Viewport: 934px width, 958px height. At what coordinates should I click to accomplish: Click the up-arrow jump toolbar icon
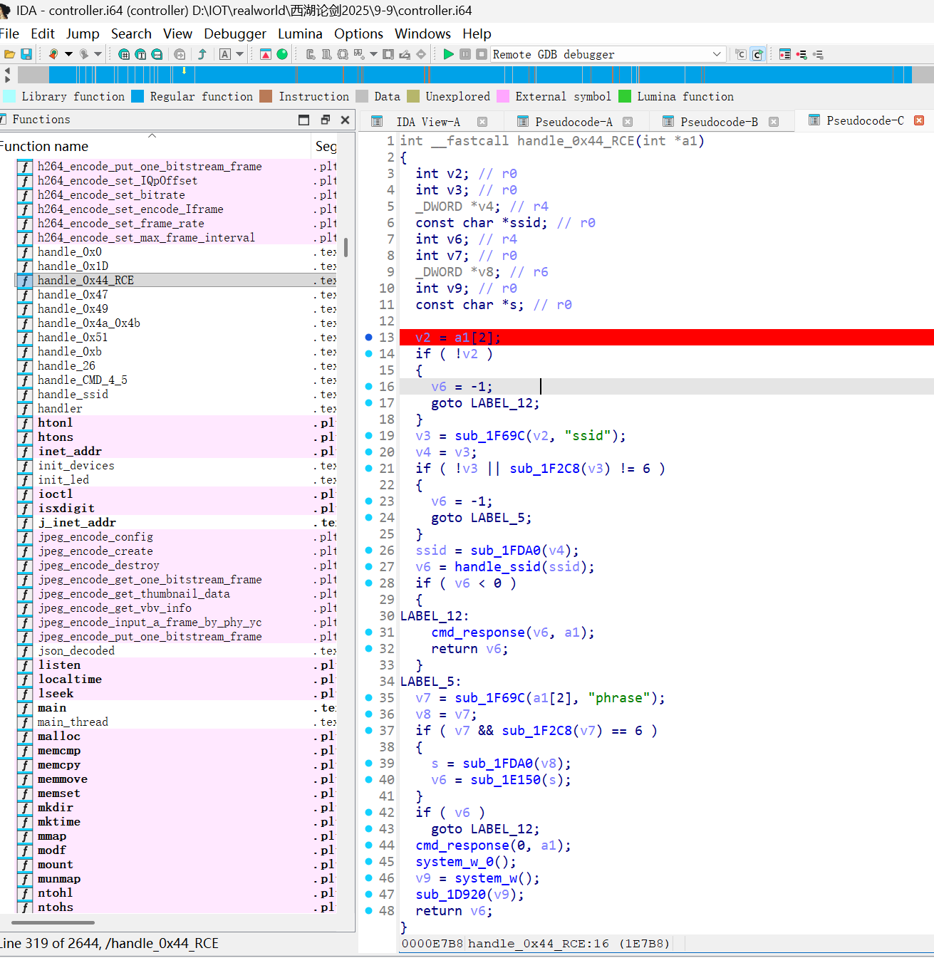click(x=202, y=54)
